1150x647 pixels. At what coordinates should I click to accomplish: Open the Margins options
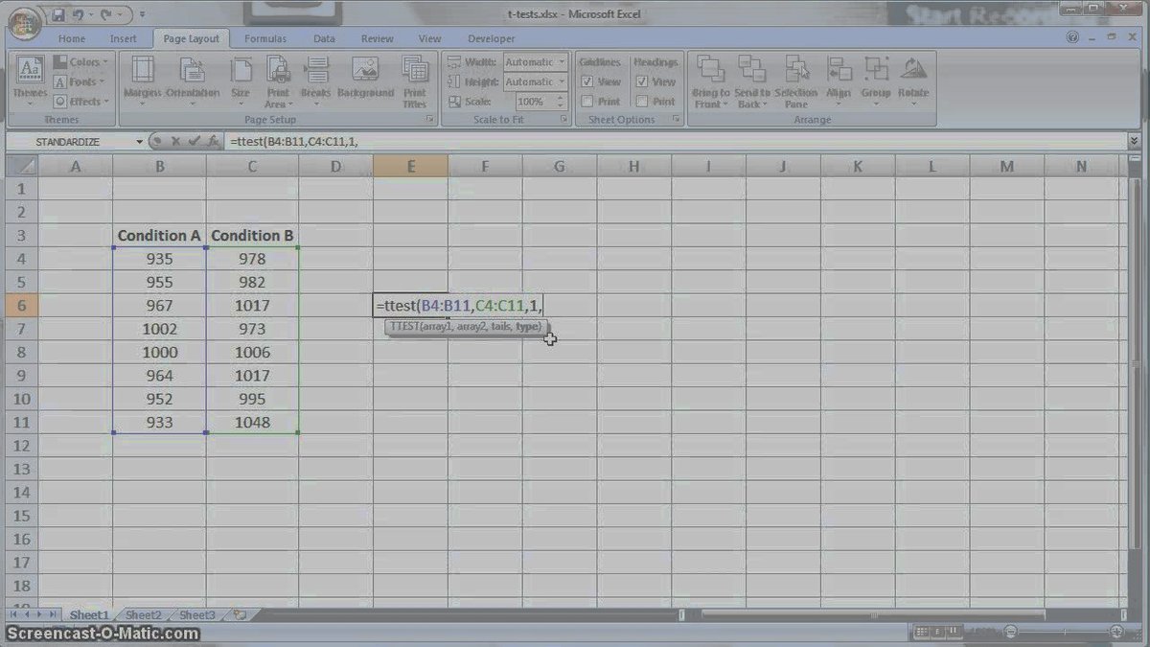(142, 81)
